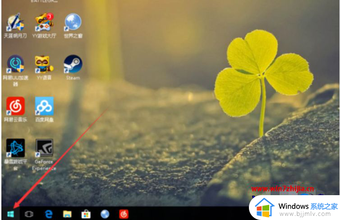Select the Blizzard Battle.net desktop shortcut
The height and width of the screenshot is (220, 340).
pos(15,154)
